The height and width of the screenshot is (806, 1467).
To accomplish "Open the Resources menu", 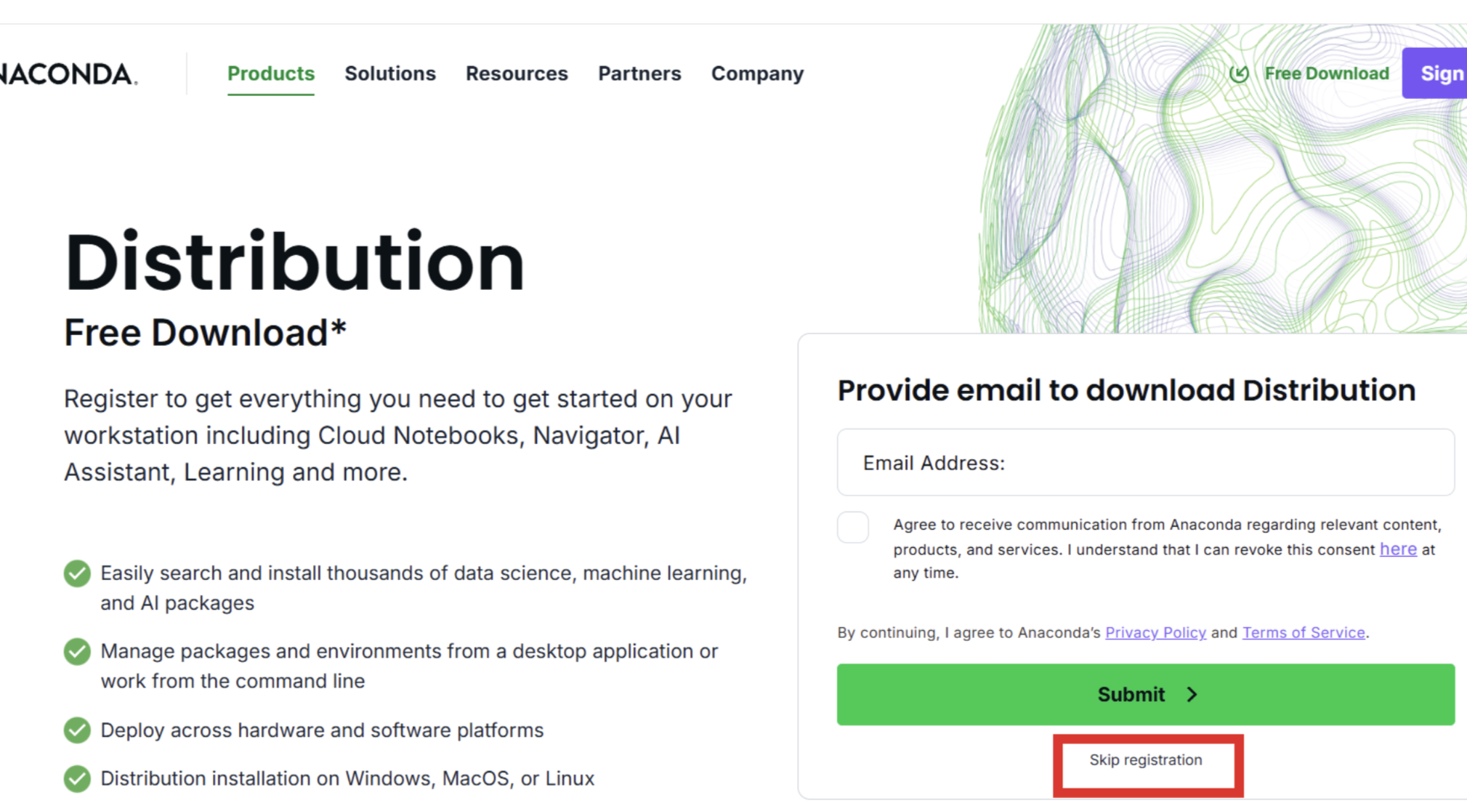I will [x=517, y=73].
